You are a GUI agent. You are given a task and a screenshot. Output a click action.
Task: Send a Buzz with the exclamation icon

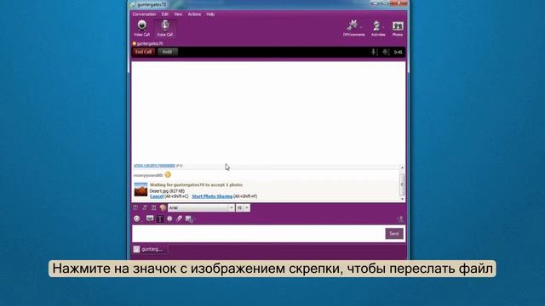click(169, 218)
